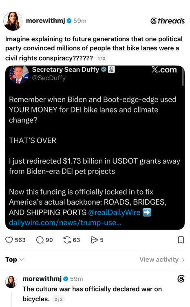Screen dimensions: 190x307
Task: Tap small Threads icon beside reply
Action: [181, 279]
